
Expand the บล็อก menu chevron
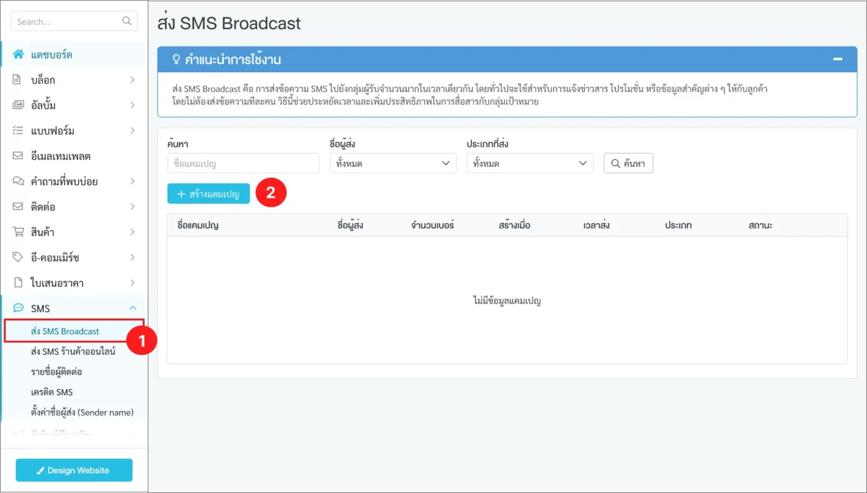pos(132,80)
